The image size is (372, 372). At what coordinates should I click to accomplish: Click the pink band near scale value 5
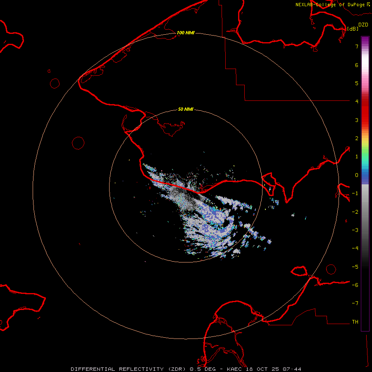pyautogui.click(x=365, y=83)
